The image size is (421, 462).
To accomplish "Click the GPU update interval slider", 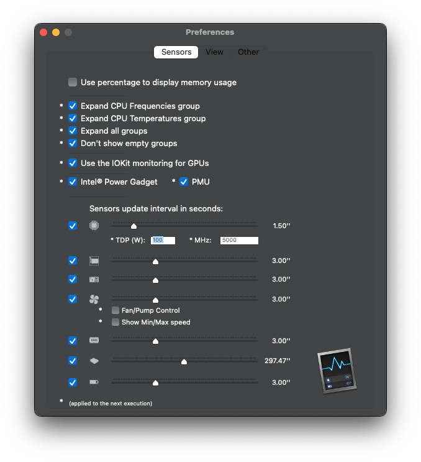I will tap(184, 261).
